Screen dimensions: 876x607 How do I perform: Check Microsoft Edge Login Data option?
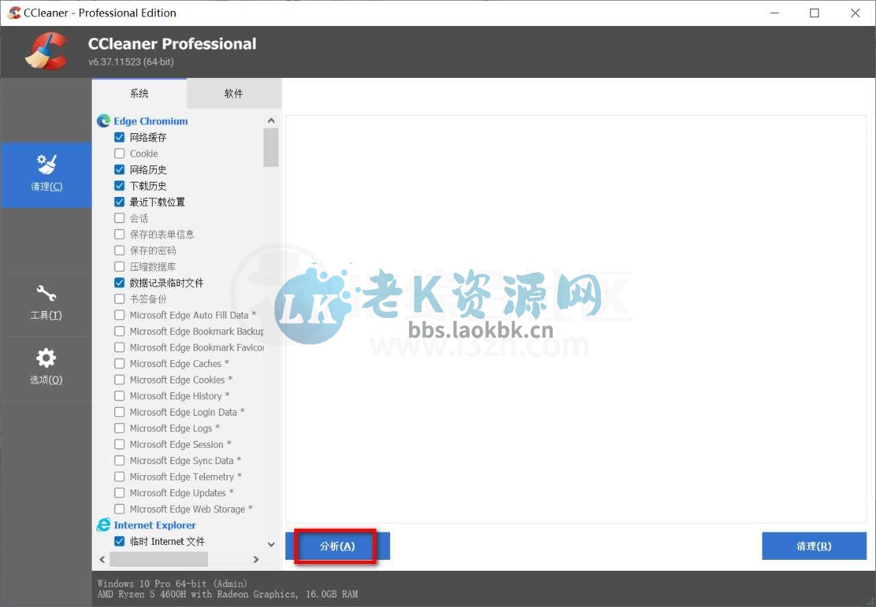click(119, 412)
